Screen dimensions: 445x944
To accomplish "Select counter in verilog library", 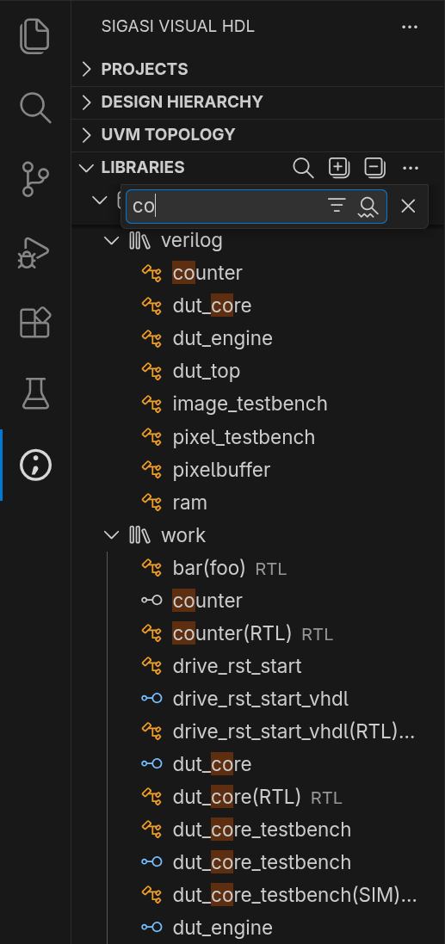I will click(x=207, y=274).
